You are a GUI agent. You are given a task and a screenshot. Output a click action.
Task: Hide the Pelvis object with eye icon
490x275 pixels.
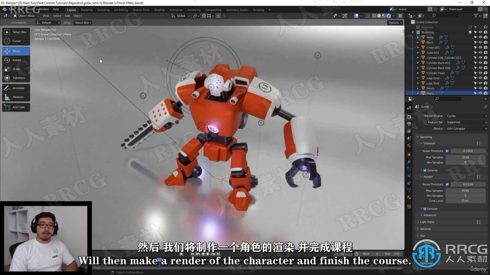[480, 88]
